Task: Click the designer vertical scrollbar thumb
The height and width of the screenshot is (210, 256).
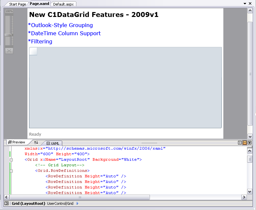Action: (x=250, y=74)
